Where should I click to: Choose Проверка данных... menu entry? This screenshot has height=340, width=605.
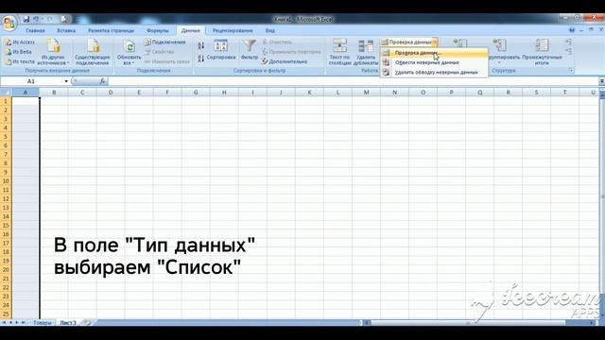click(435, 53)
